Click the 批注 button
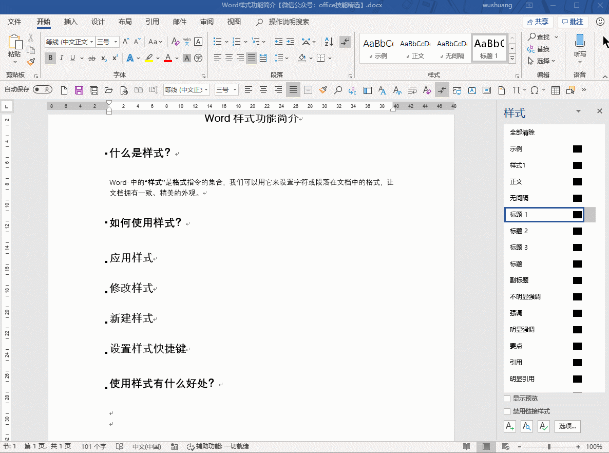609x453 pixels. click(573, 22)
